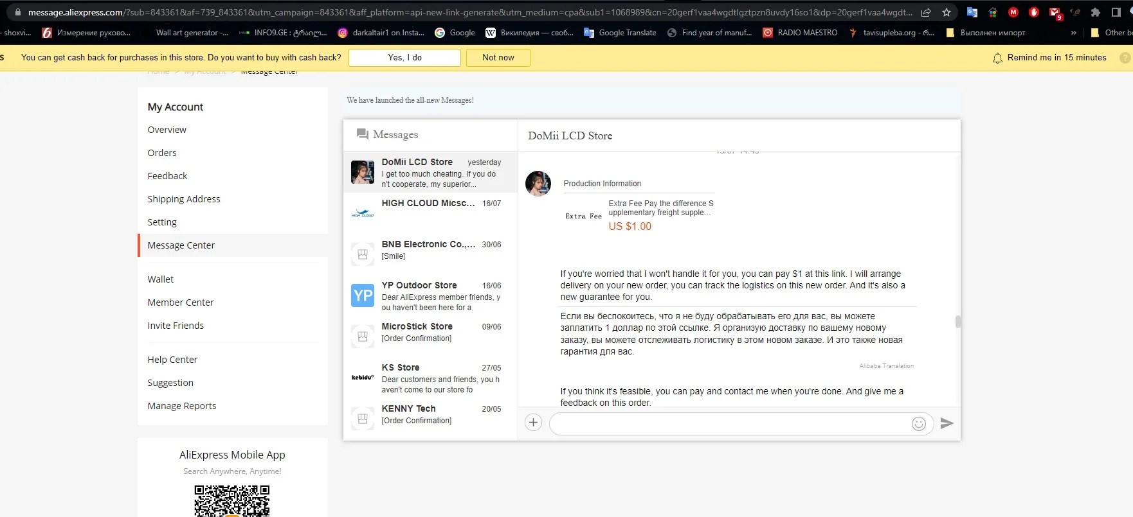Open Wallet in the account sidebar

point(161,279)
